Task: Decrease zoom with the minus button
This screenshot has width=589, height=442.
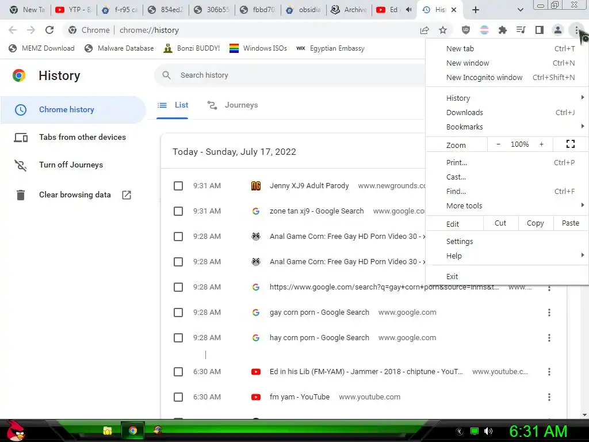Action: coord(499,144)
